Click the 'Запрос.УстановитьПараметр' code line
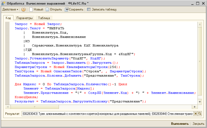Image resolution: width=207 pixels, height=128 pixels. pos(60,58)
